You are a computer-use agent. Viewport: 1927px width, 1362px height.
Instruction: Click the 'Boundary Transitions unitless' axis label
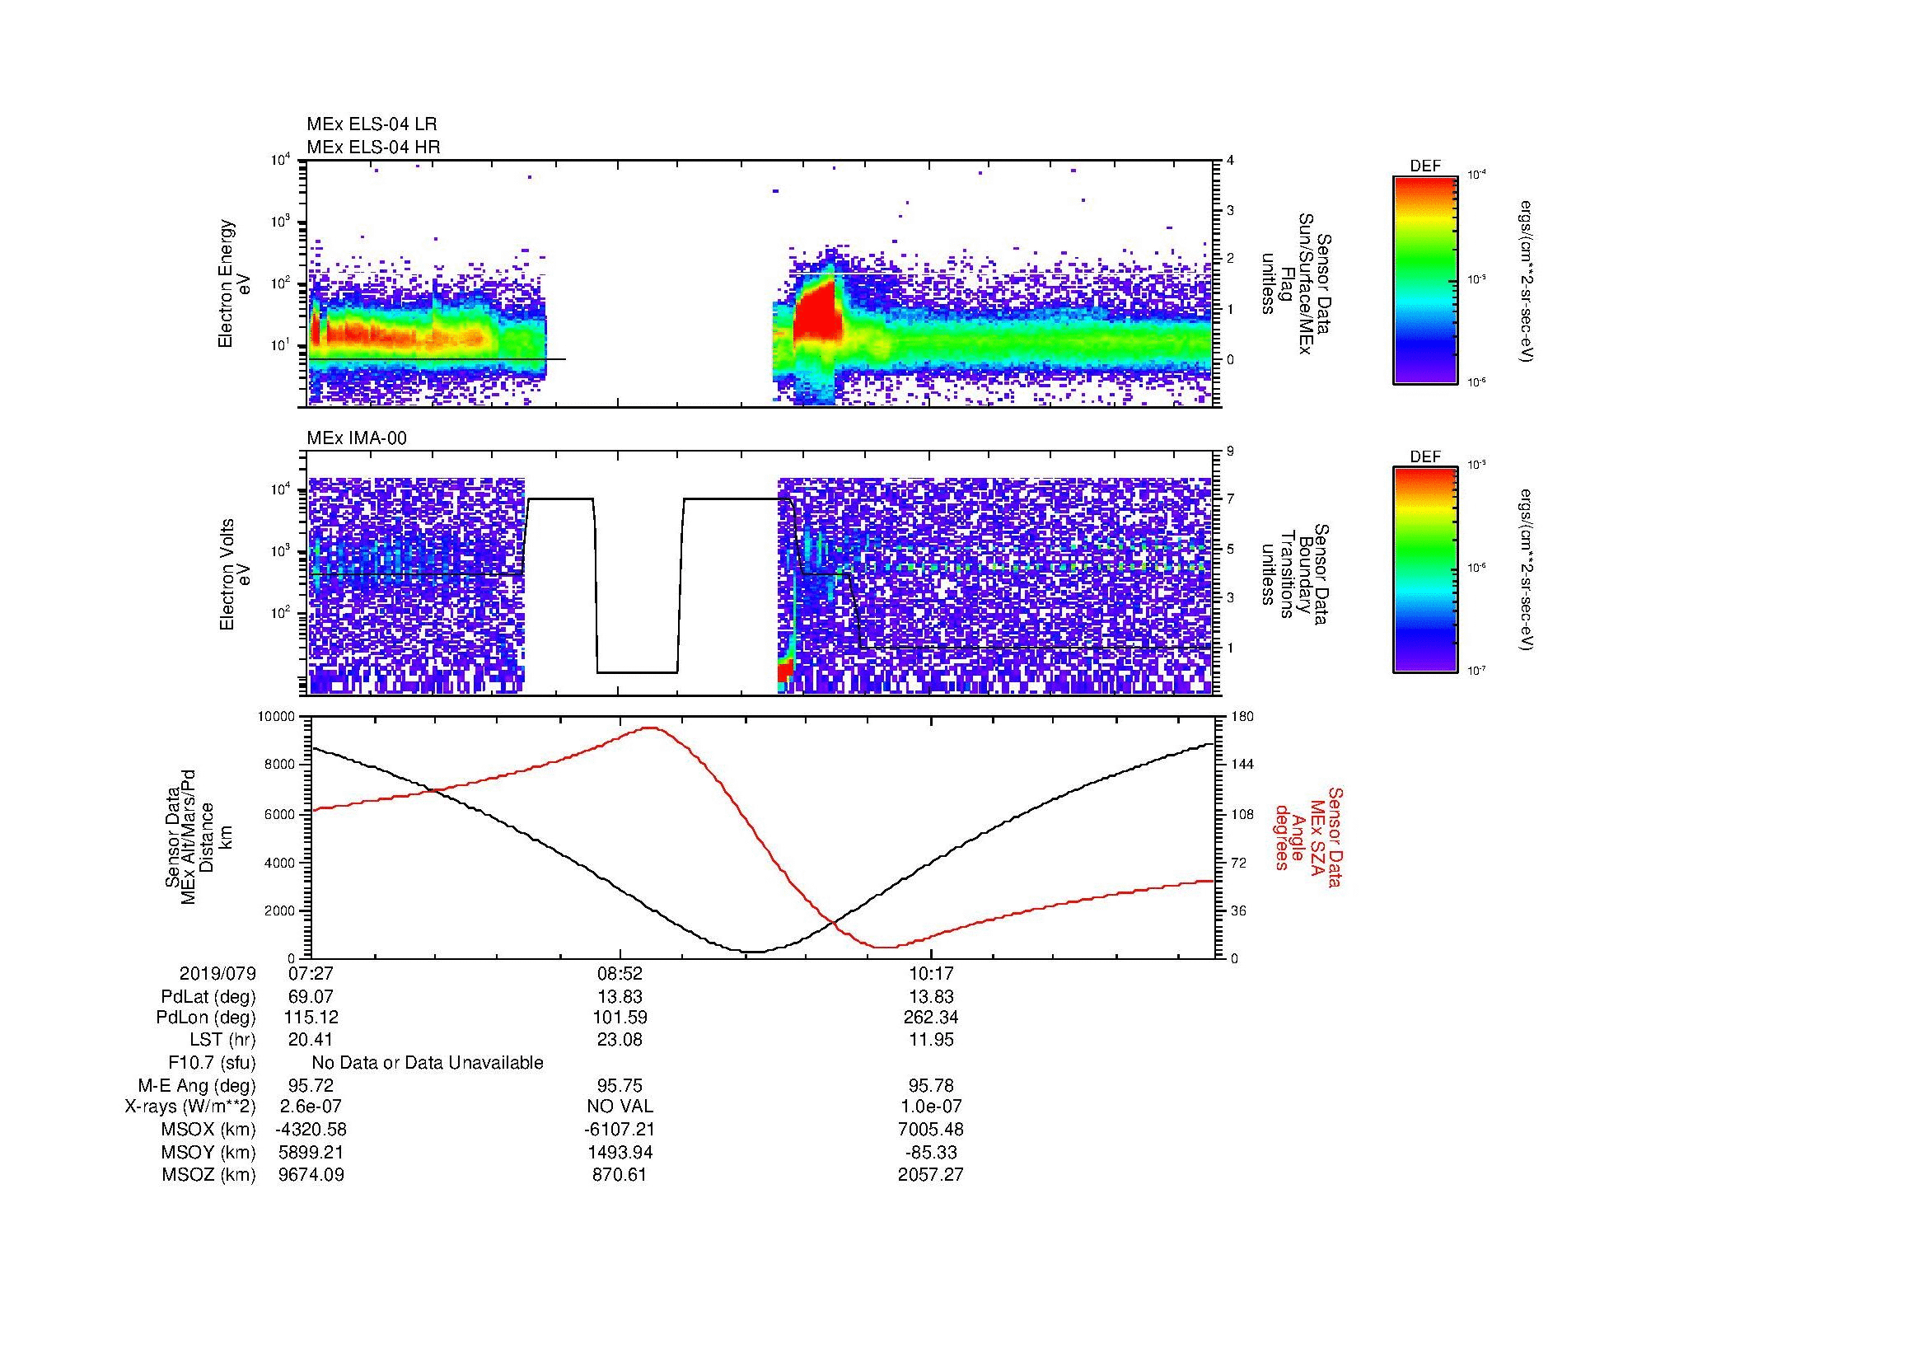tap(1295, 574)
